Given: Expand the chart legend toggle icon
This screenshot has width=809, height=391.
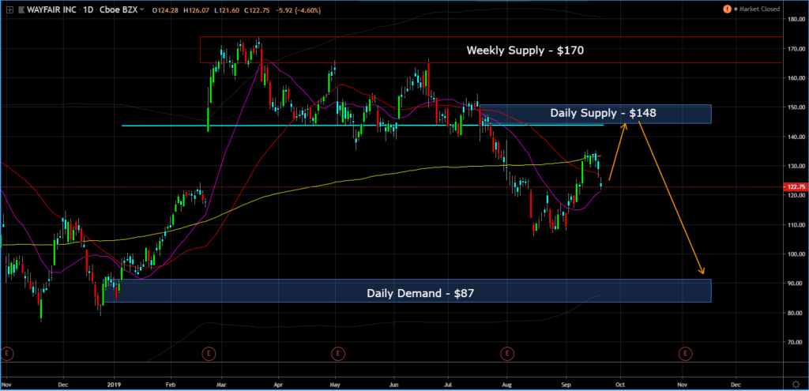Looking at the screenshot, I should point(9,9).
